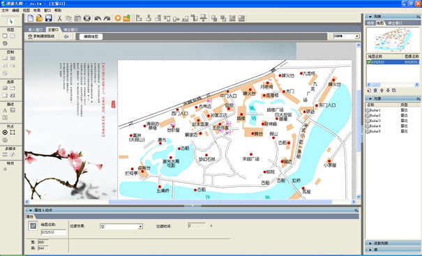The height and width of the screenshot is (256, 422).
Task: Select the circular hotspot tool
Action: point(5,132)
